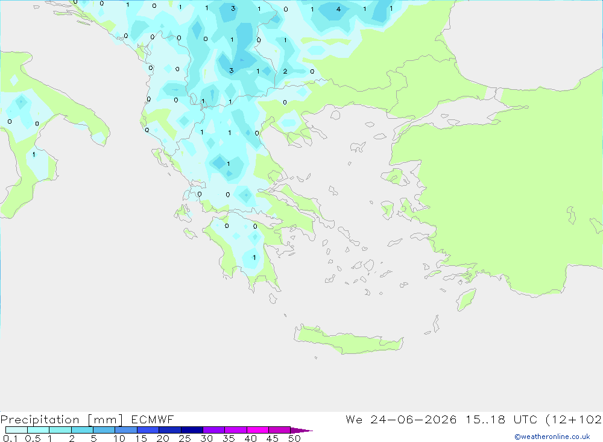Click the 2–5 mm legend color swatch
Viewport: 603px width, 442px height.
(x=82, y=430)
